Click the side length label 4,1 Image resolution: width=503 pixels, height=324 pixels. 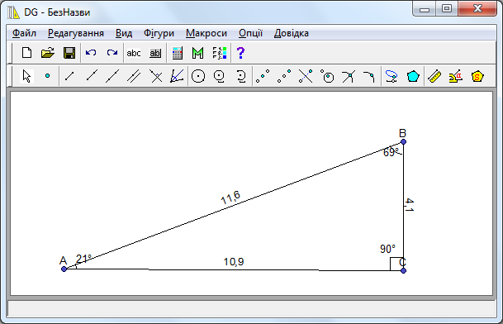point(409,205)
